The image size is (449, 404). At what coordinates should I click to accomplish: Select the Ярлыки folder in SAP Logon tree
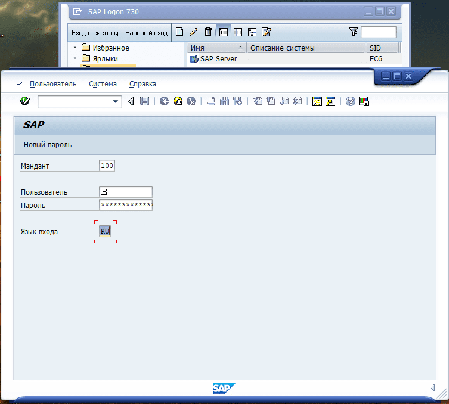(100, 58)
